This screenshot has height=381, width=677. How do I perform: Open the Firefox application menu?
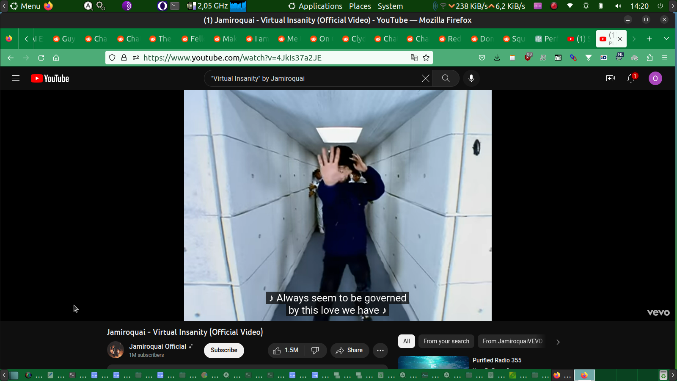point(665,58)
